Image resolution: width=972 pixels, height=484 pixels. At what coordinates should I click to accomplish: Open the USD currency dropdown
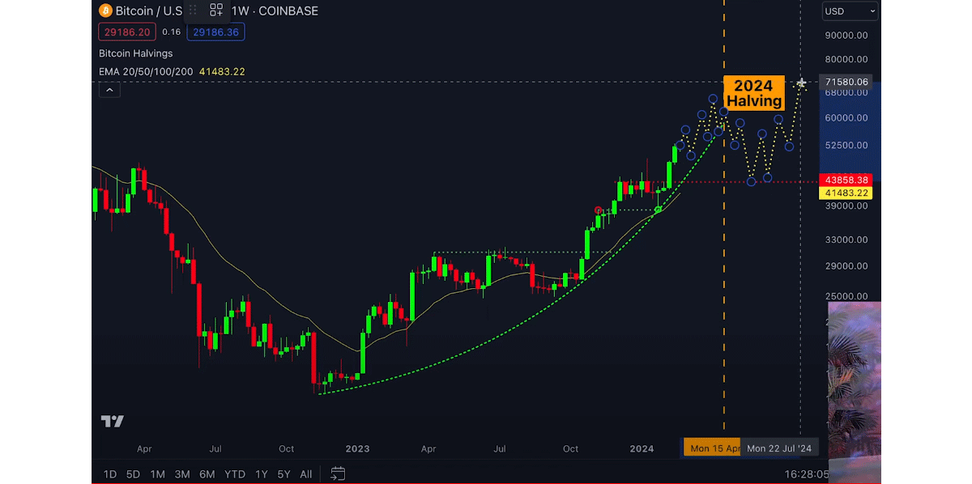coord(850,11)
